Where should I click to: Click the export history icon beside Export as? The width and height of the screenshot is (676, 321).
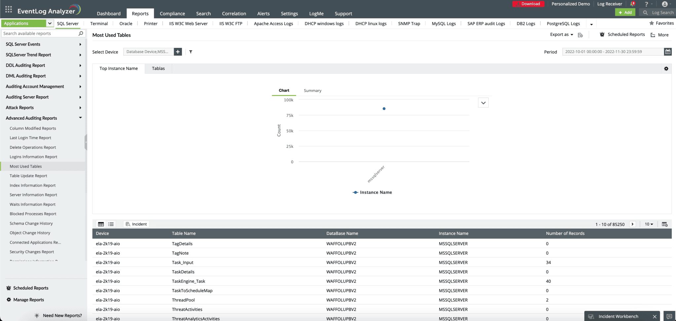click(x=580, y=35)
